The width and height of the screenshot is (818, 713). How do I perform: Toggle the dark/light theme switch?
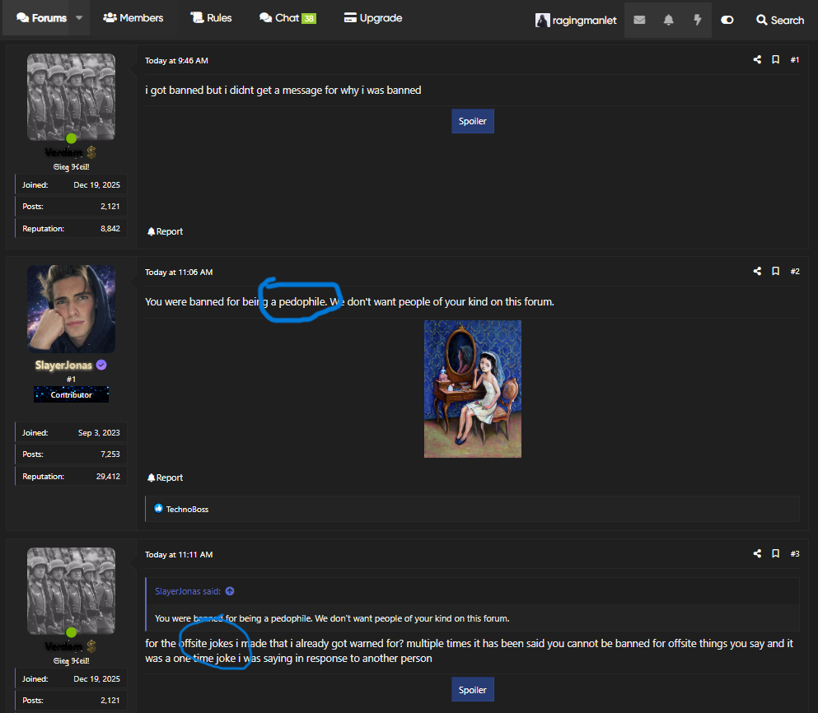pos(727,20)
